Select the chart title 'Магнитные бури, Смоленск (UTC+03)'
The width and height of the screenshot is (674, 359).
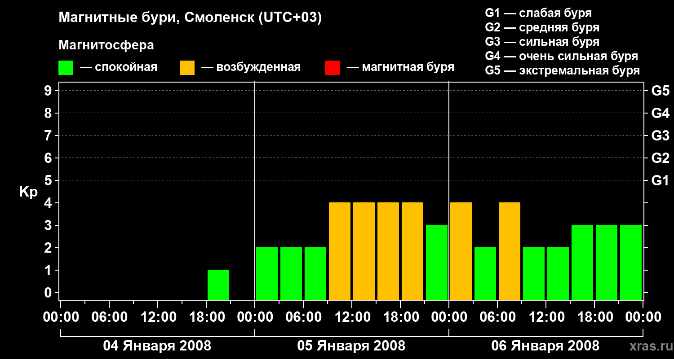pos(191,18)
